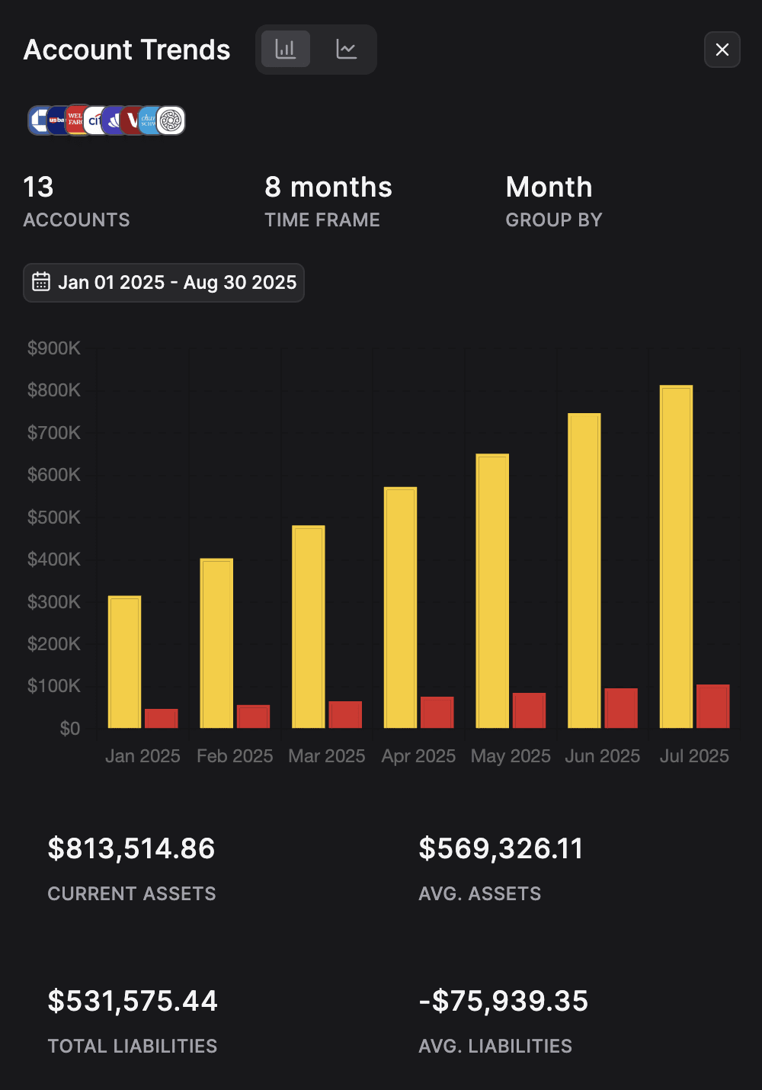Viewport: 762px width, 1090px height.
Task: Switch to the line chart view icon
Action: [x=346, y=49]
